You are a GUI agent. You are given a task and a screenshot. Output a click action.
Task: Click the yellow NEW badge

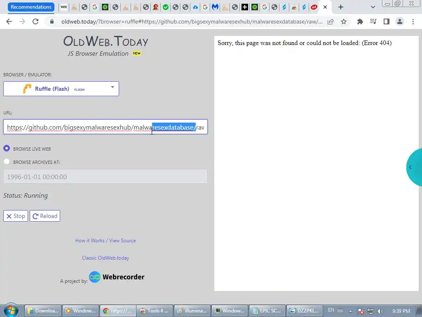tap(136, 53)
